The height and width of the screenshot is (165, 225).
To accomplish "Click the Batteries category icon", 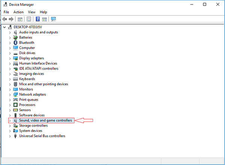I will point(15,38).
